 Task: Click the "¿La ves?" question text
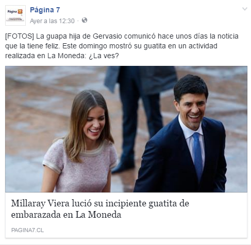(104, 56)
